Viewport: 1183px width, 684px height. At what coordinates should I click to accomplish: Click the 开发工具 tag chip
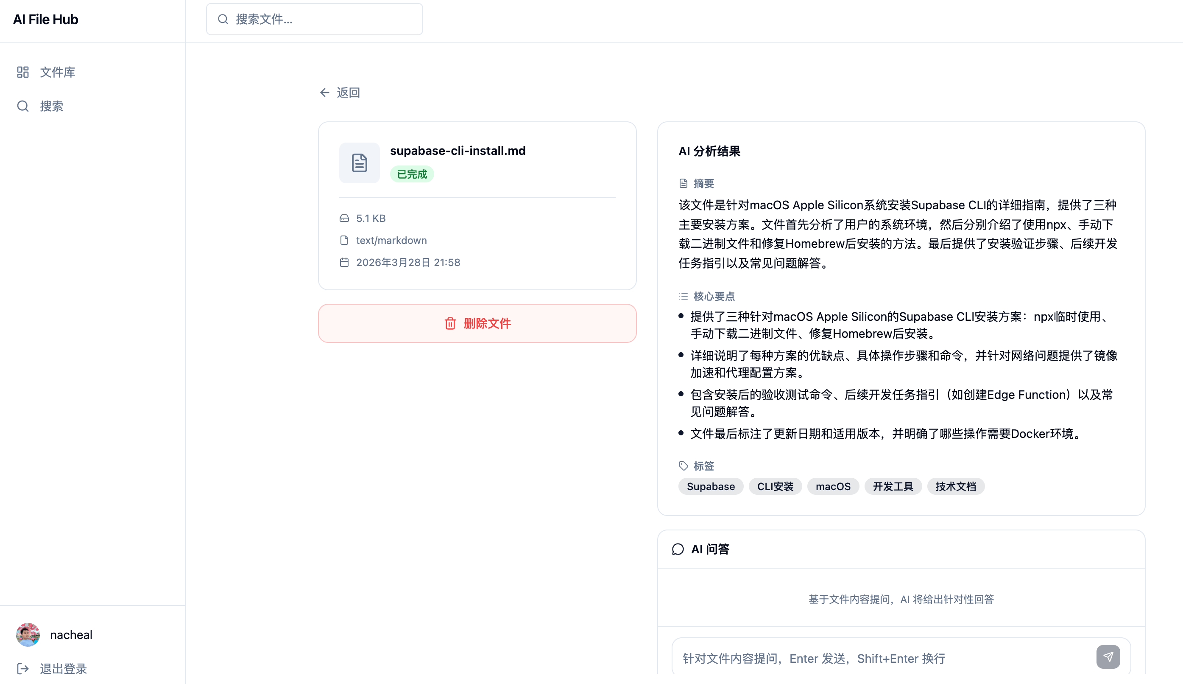pos(893,487)
